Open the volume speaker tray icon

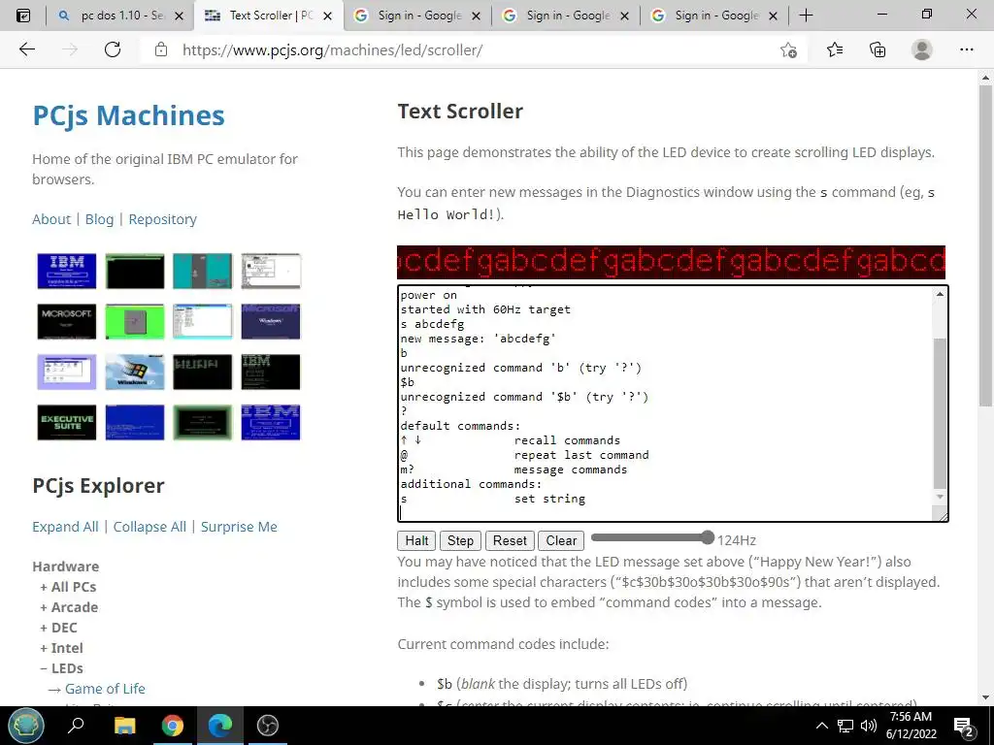click(x=869, y=726)
